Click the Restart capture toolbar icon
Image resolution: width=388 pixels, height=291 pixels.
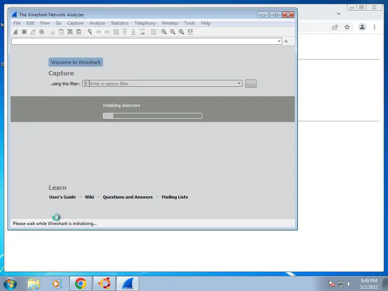pyautogui.click(x=33, y=32)
